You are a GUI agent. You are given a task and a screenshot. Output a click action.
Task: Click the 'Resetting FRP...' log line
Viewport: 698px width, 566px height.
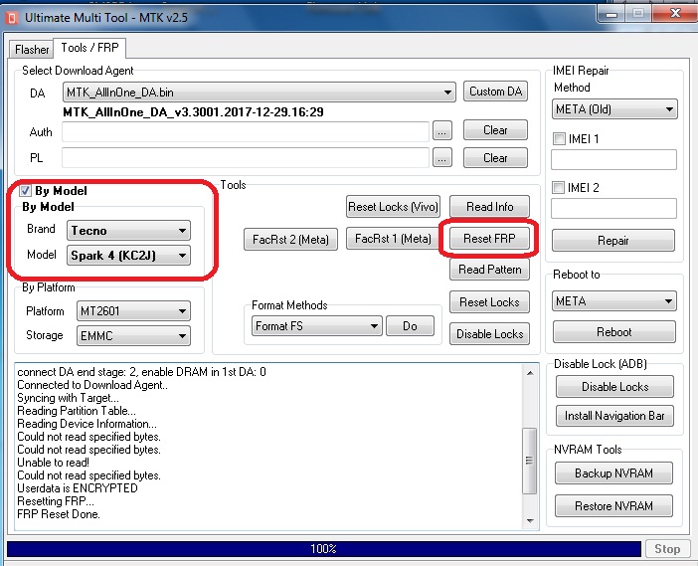pos(56,501)
